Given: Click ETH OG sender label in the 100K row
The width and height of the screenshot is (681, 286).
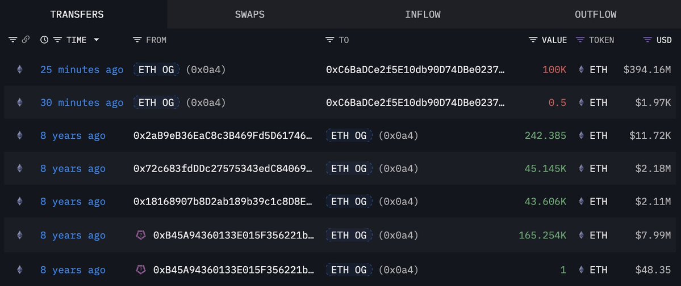Looking at the screenshot, I should pos(156,70).
